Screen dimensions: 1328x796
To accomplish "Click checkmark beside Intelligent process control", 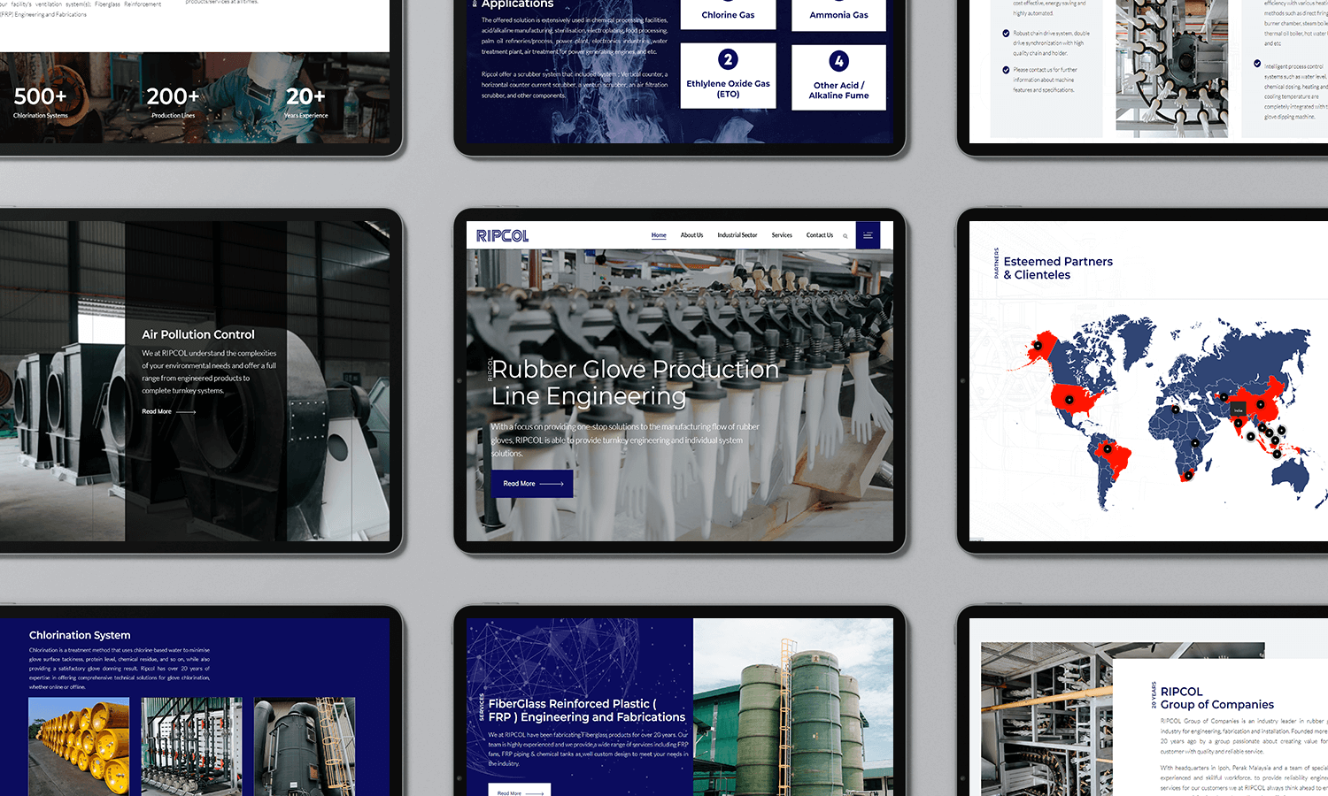I will [1257, 64].
